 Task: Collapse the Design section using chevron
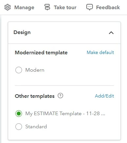[111, 33]
